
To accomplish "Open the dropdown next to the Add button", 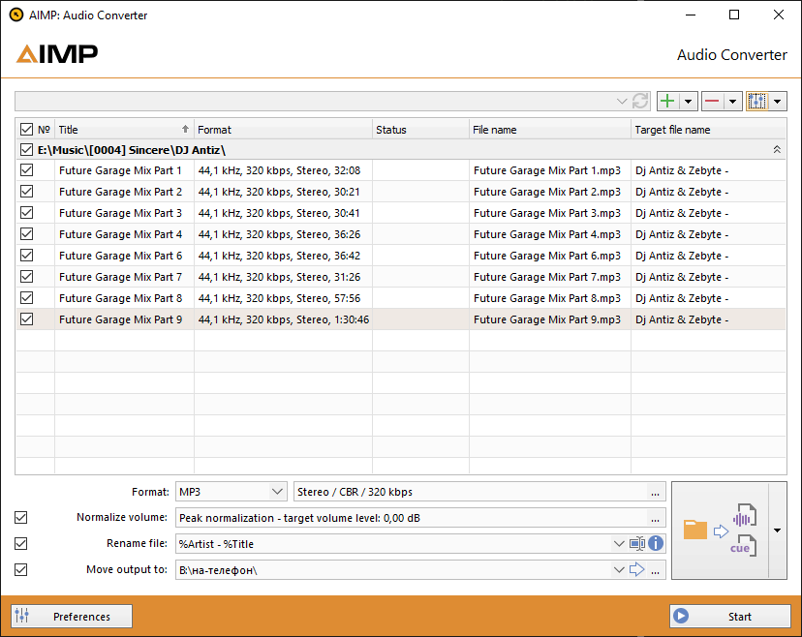I will tap(686, 101).
